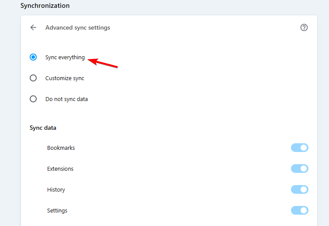The width and height of the screenshot is (329, 226).
Task: Click the Synchronization section heading
Action: point(45,6)
